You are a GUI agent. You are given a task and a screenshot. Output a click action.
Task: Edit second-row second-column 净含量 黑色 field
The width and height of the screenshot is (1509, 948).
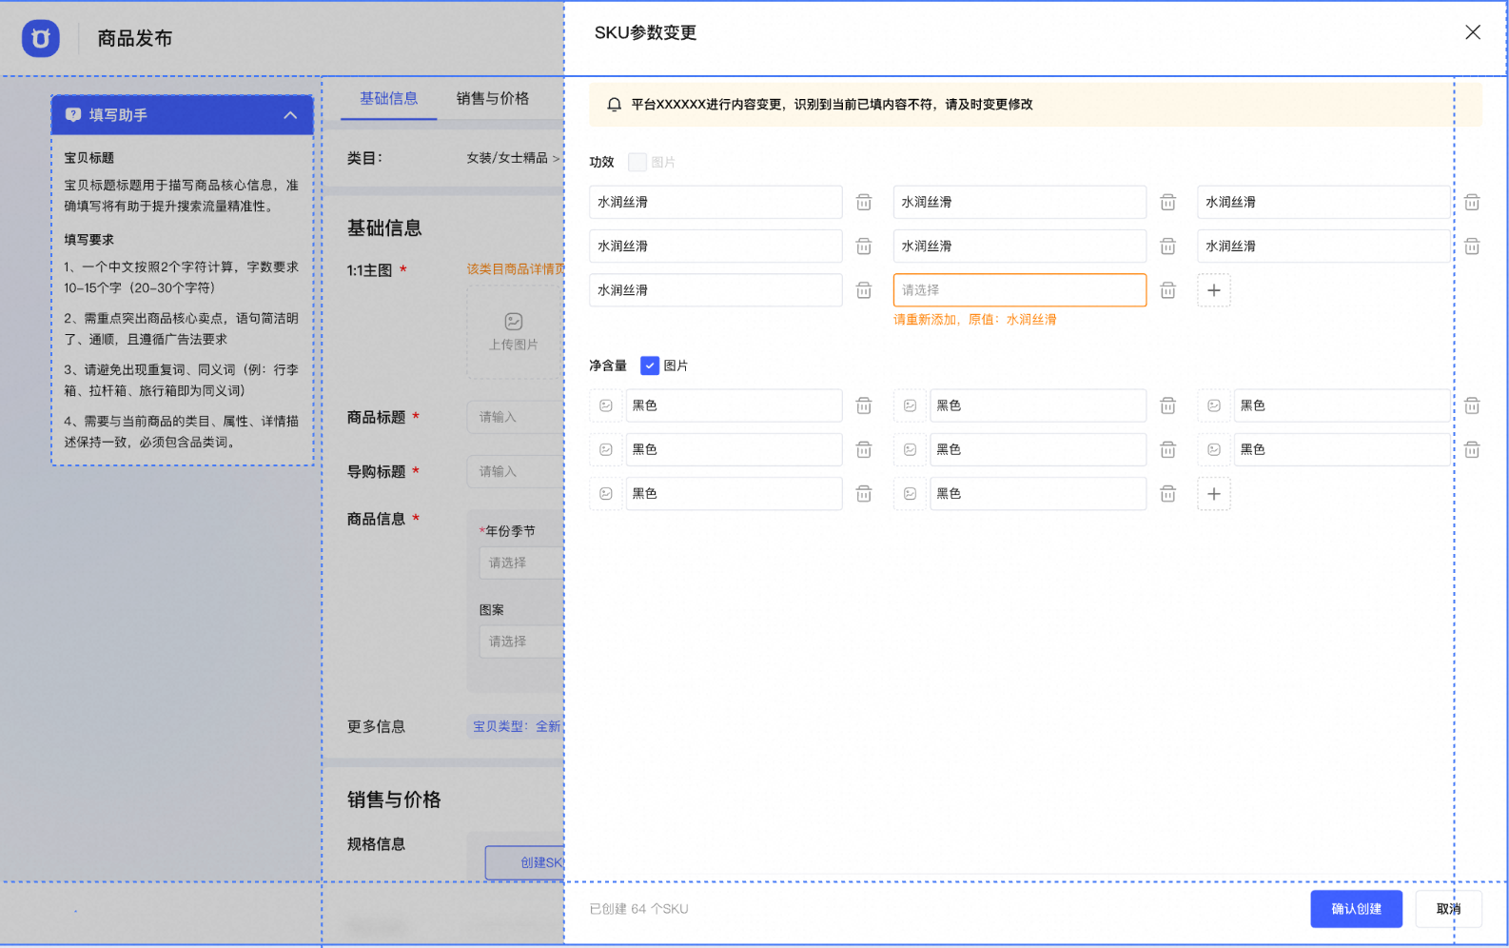click(x=1038, y=449)
